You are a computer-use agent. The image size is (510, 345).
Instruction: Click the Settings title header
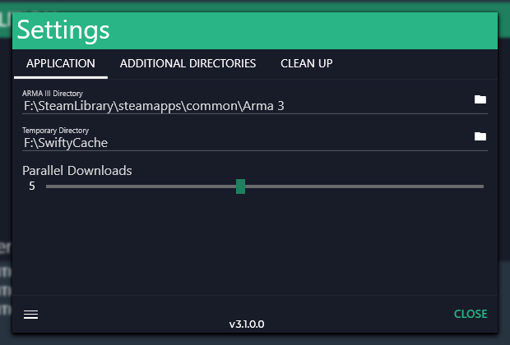(x=64, y=30)
